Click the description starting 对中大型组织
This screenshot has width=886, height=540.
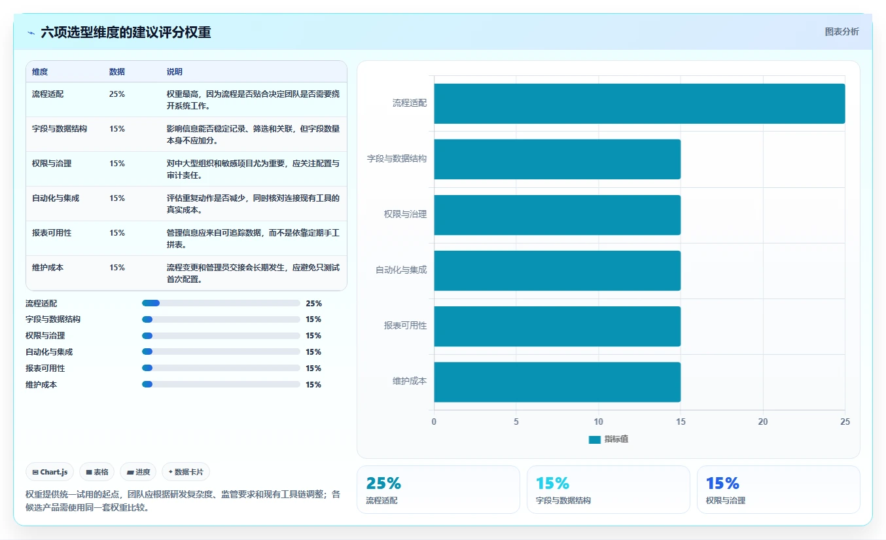point(253,169)
